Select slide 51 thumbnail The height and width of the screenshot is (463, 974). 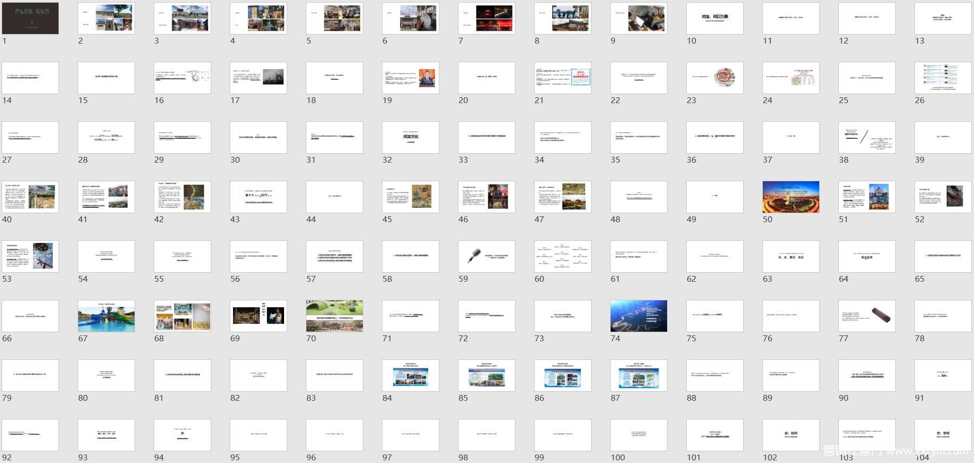click(867, 197)
